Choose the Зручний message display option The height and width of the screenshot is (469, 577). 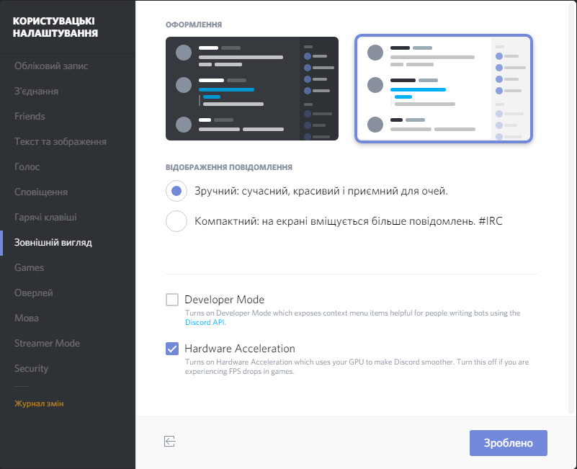(176, 191)
